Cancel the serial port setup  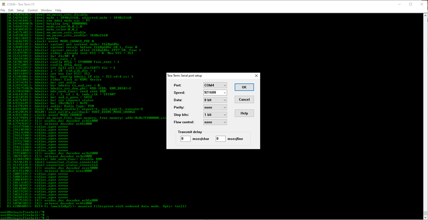(244, 99)
